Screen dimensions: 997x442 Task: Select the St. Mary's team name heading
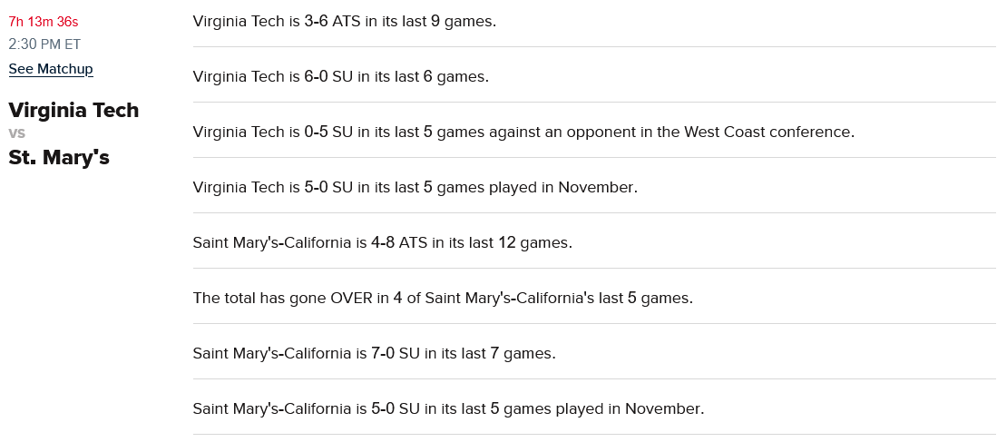59,158
